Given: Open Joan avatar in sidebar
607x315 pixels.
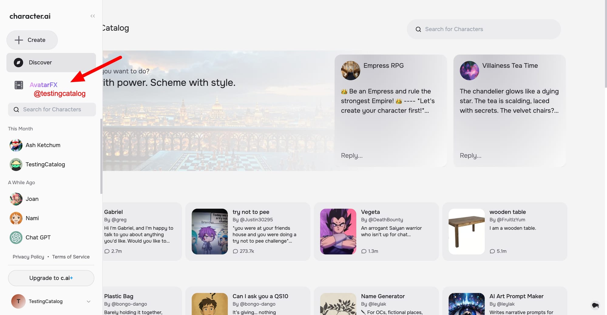Looking at the screenshot, I should (16, 199).
